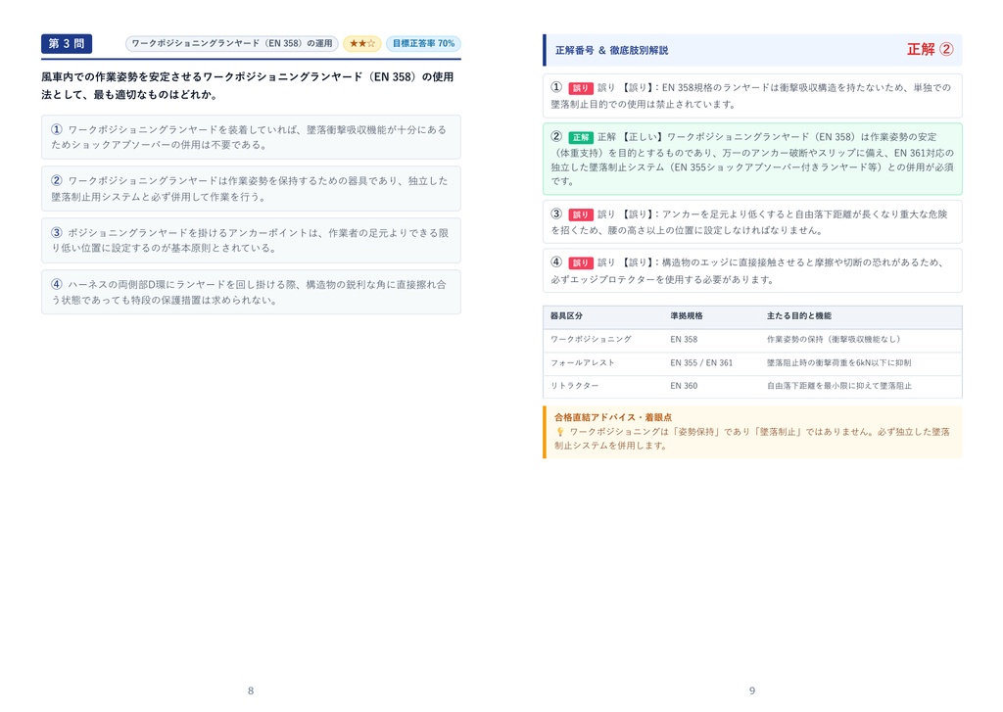Click the フォールアレスト table cell
Image resolution: width=1003 pixels, height=712 pixels.
pos(582,362)
